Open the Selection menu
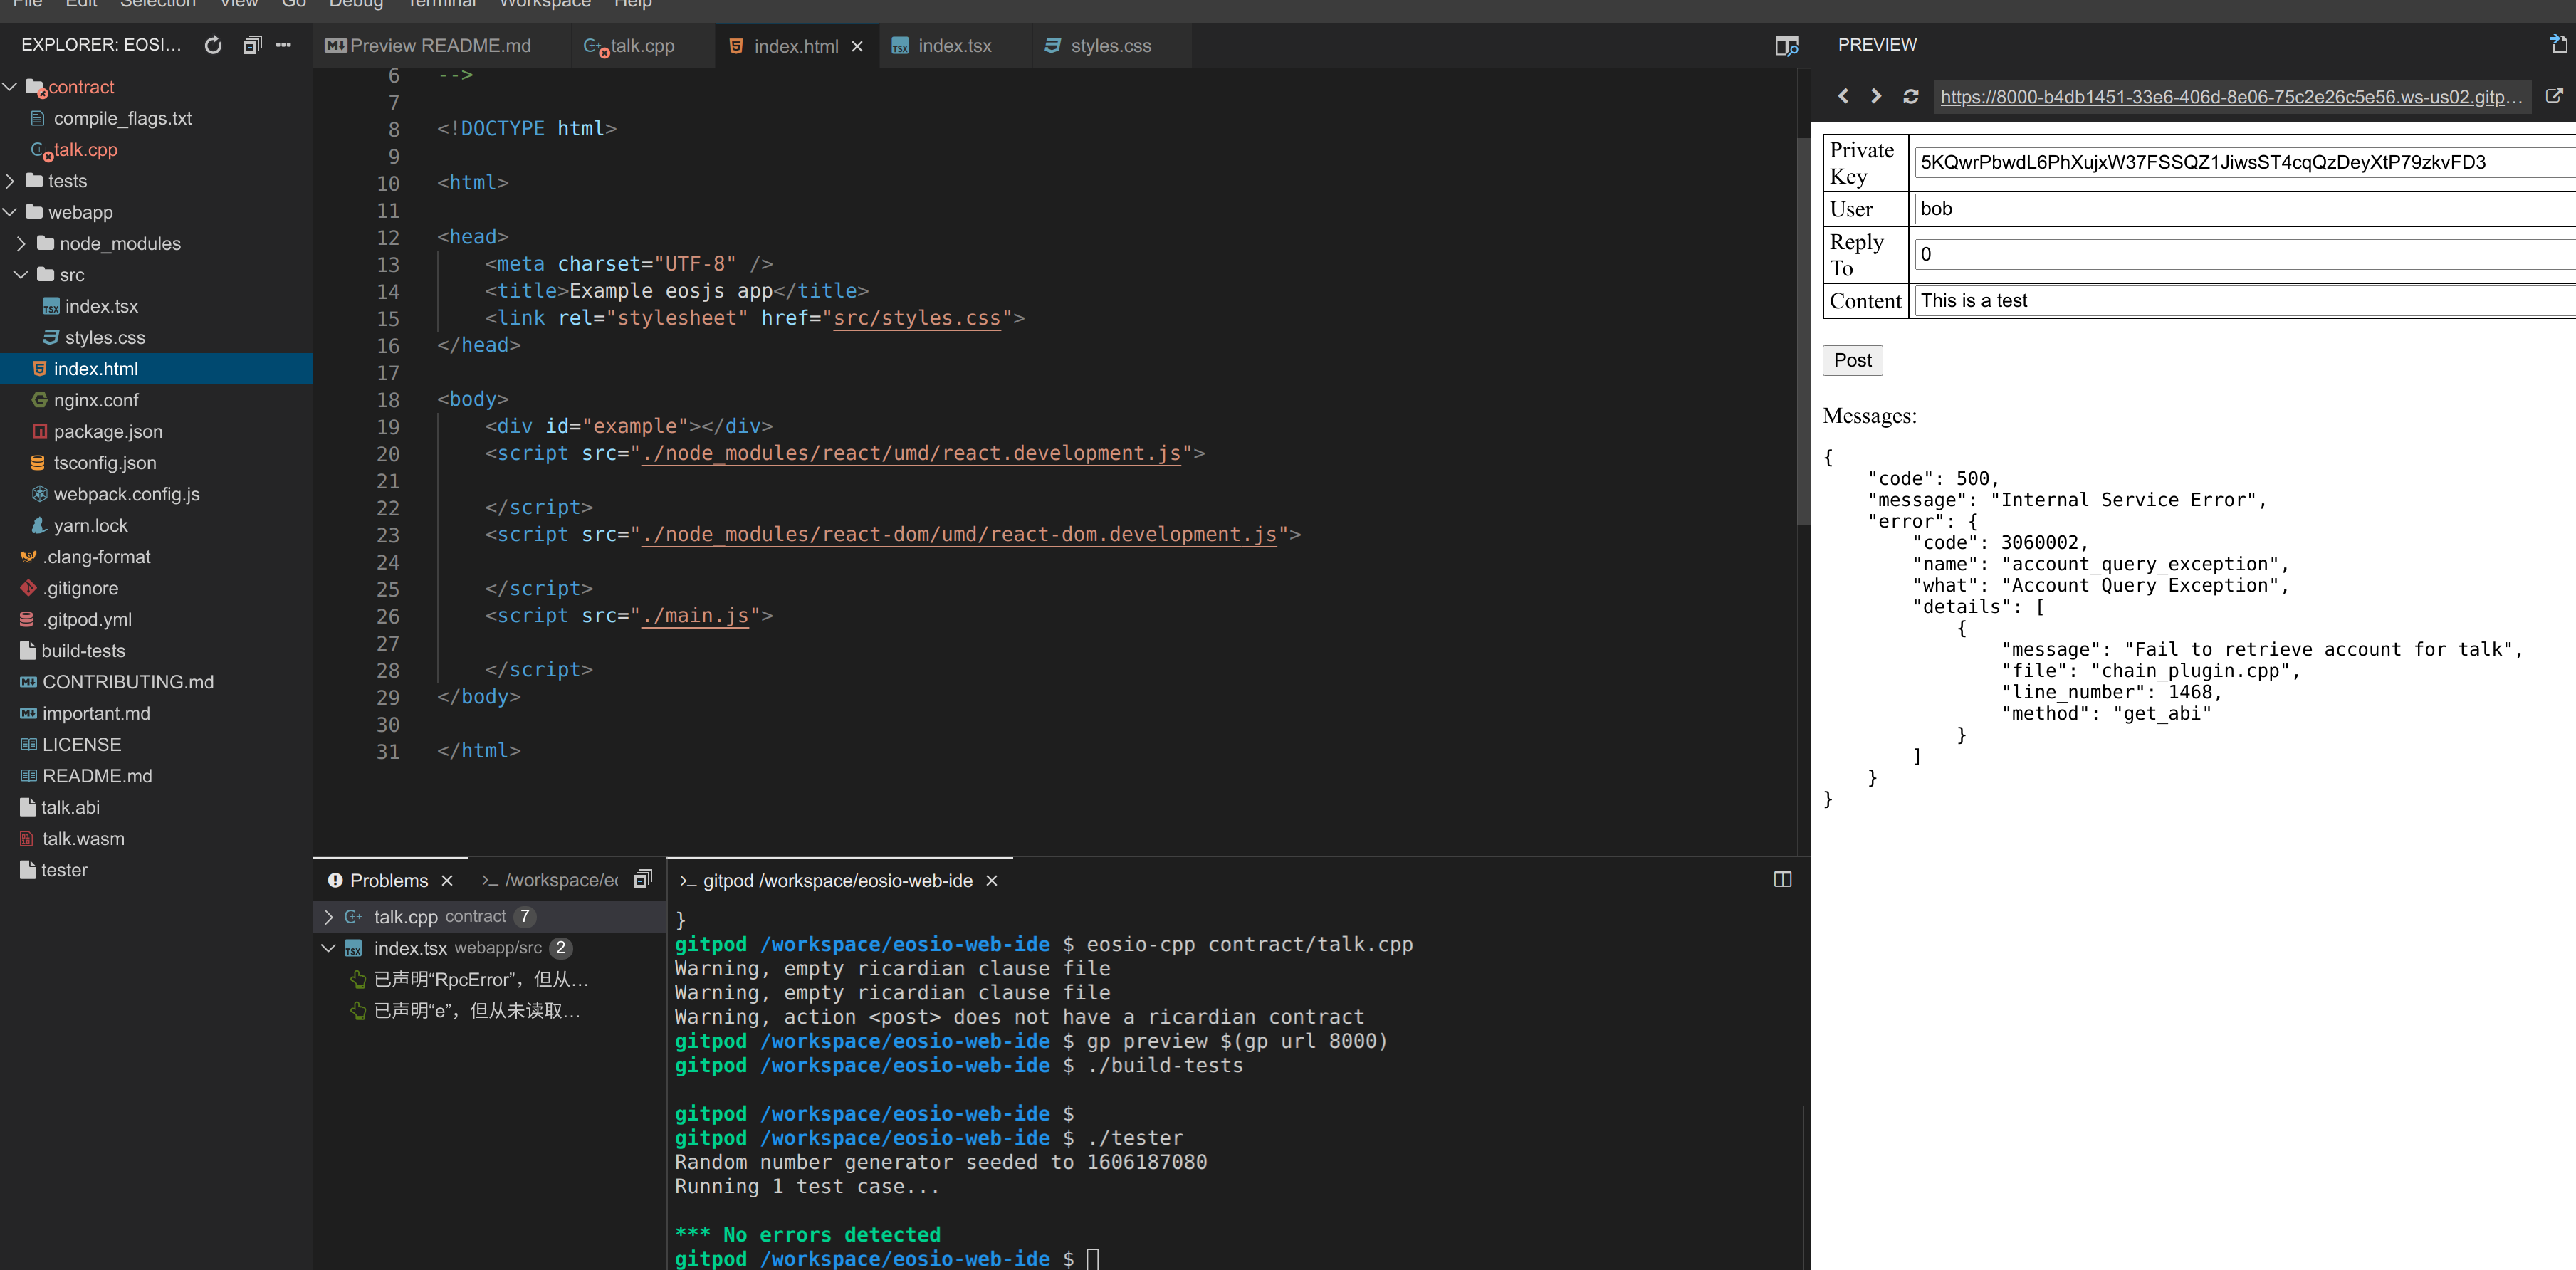This screenshot has height=1270, width=2576. [x=158, y=5]
